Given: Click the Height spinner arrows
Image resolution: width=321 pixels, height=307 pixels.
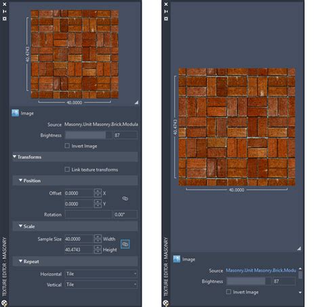Looking at the screenshot, I should pyautogui.click(x=98, y=249).
